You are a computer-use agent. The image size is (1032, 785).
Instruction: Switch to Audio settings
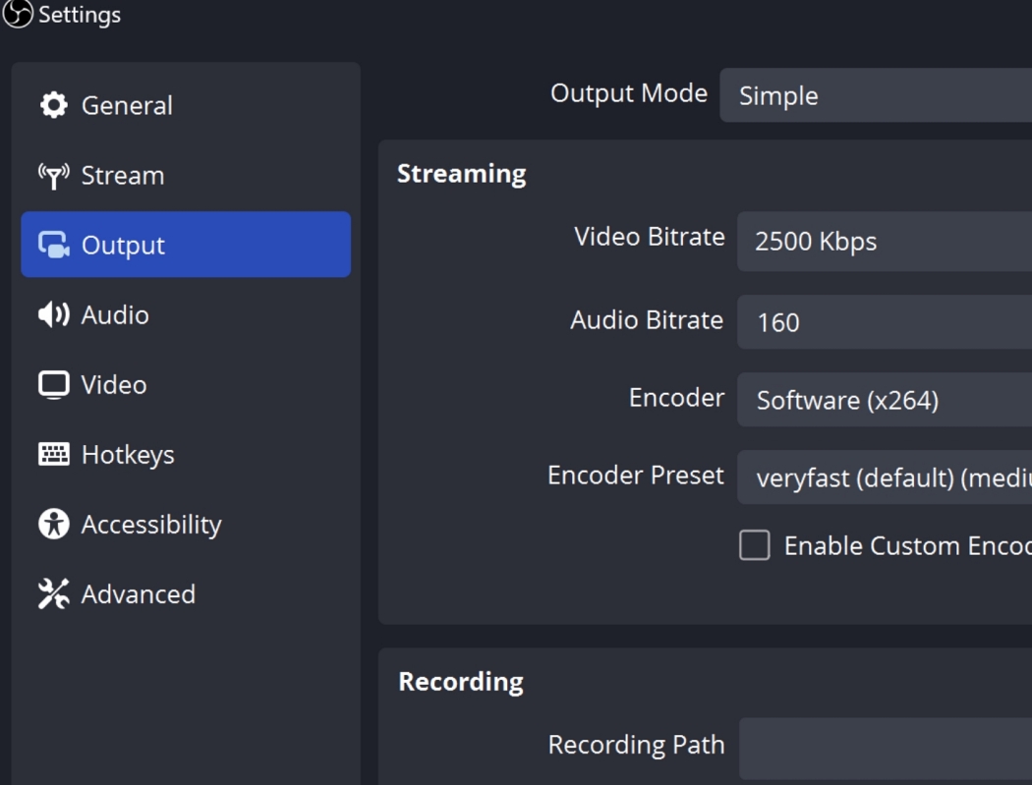point(186,314)
